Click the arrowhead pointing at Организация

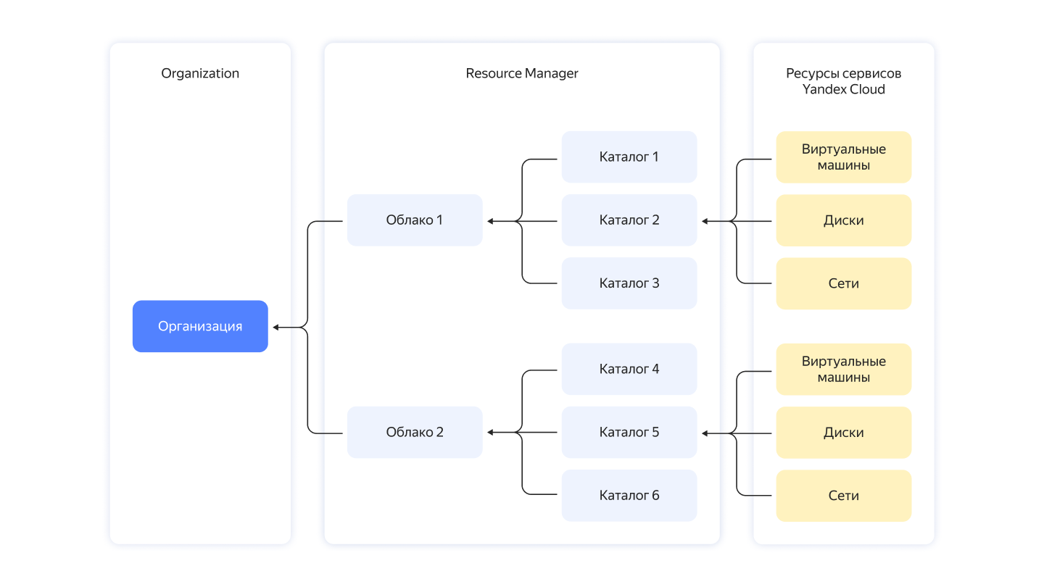[x=276, y=328]
